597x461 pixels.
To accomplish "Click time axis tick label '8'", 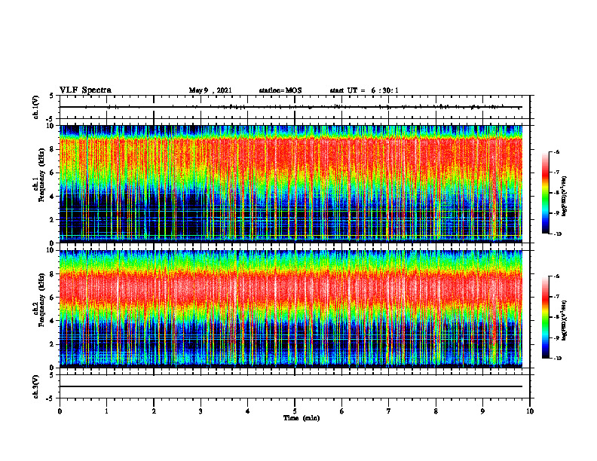I will pos(436,411).
